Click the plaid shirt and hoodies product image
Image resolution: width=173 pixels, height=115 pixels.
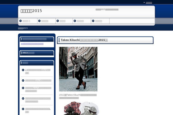(81, 108)
